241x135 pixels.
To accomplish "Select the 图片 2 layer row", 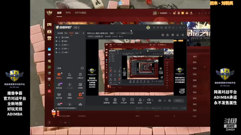I will click(70, 45).
